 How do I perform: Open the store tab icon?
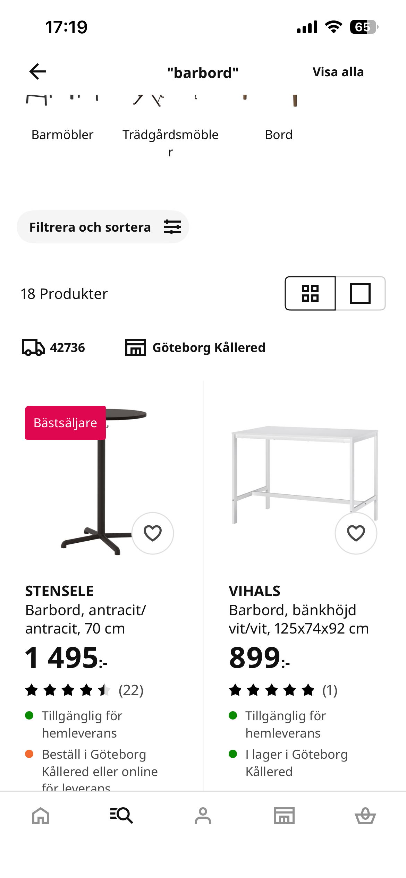coord(284,816)
